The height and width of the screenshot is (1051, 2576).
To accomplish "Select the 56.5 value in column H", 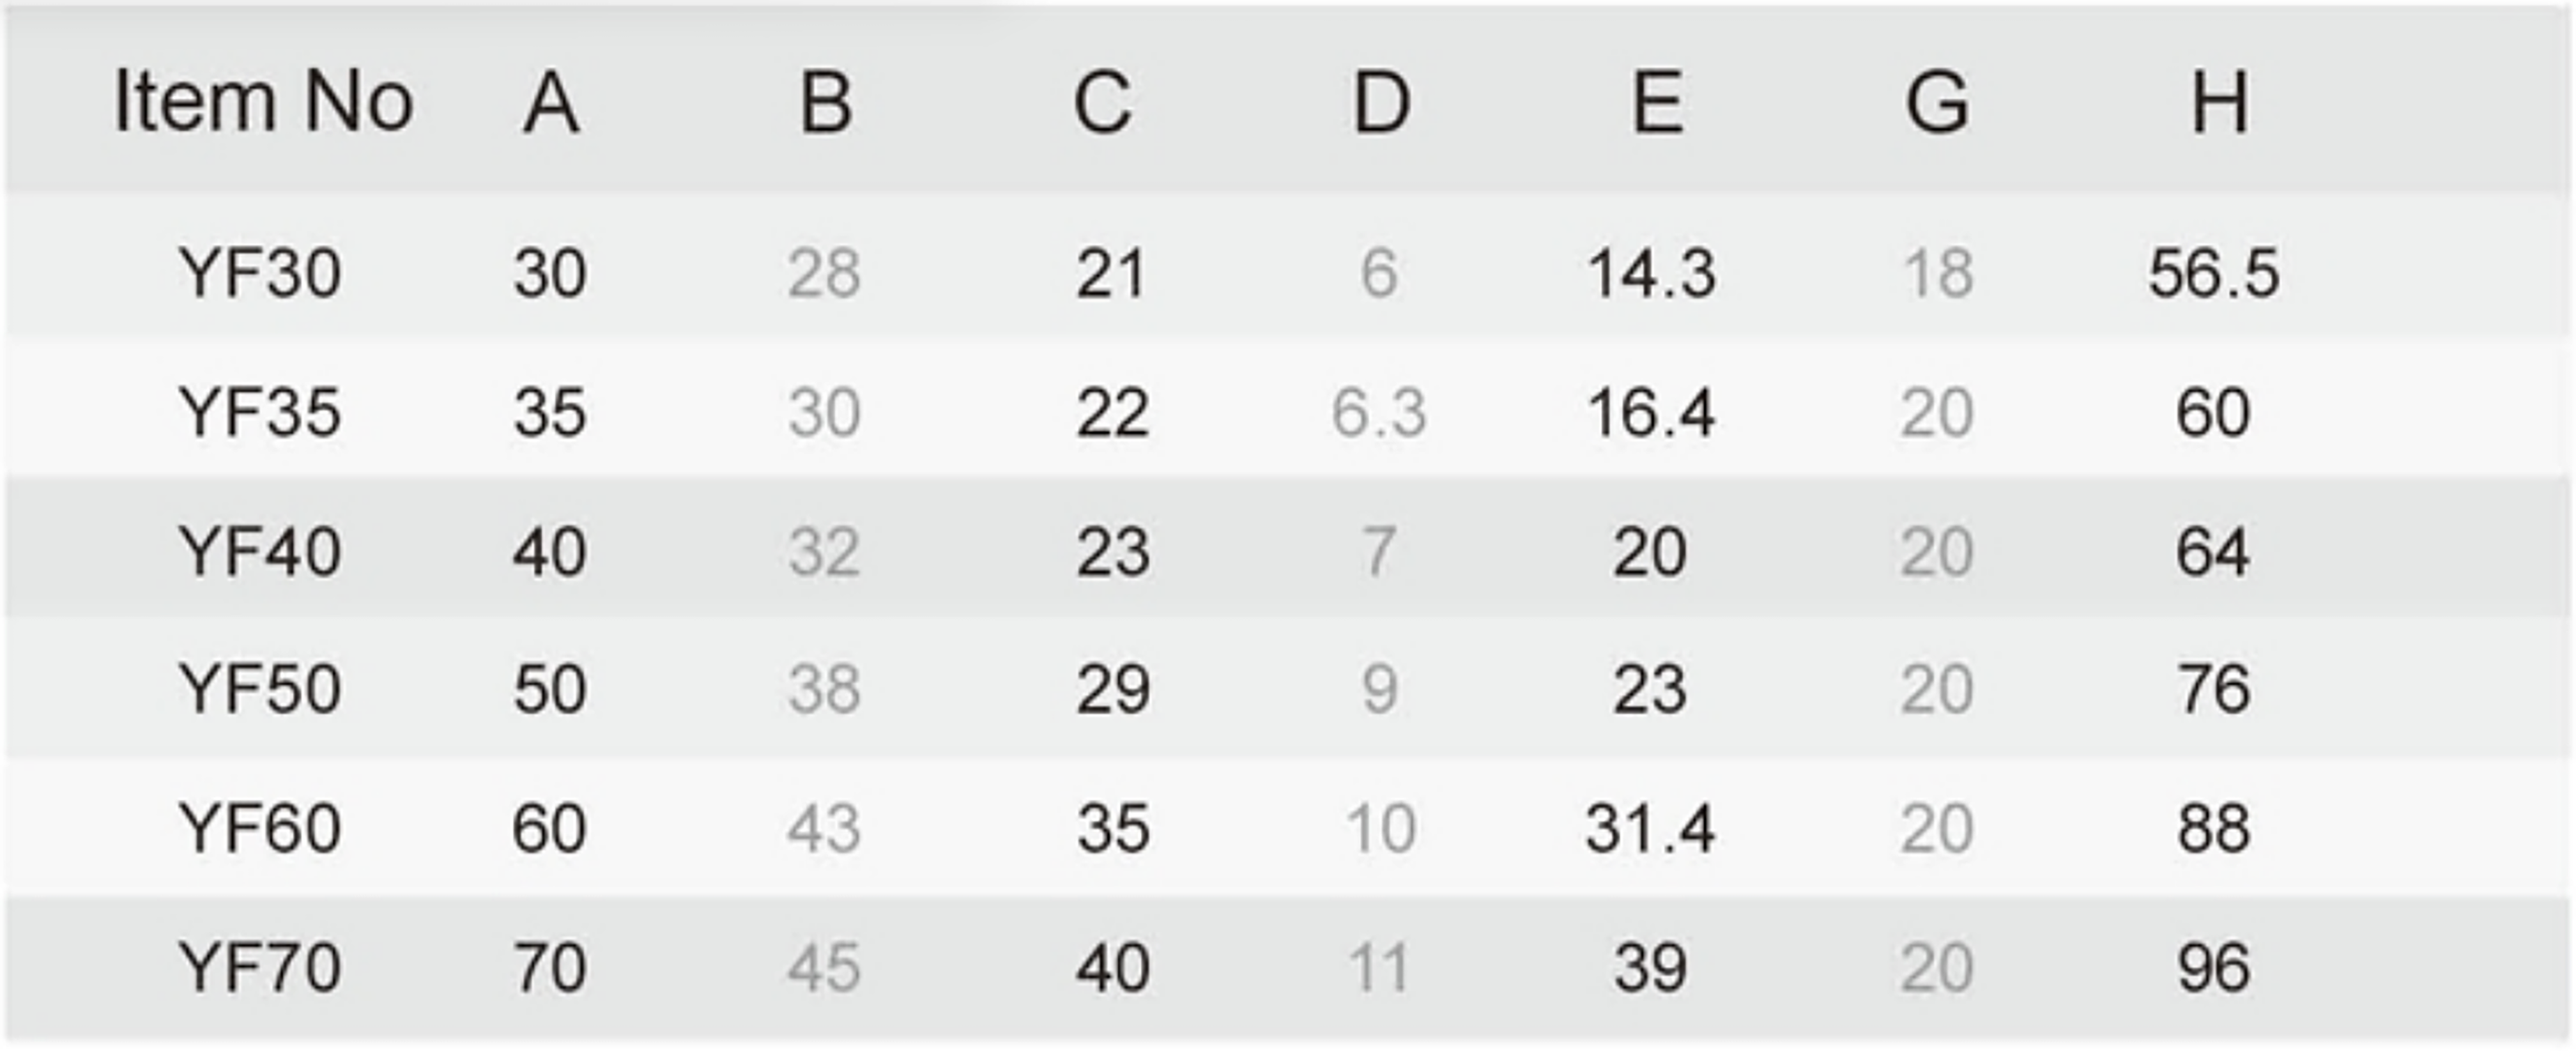I will [2214, 272].
